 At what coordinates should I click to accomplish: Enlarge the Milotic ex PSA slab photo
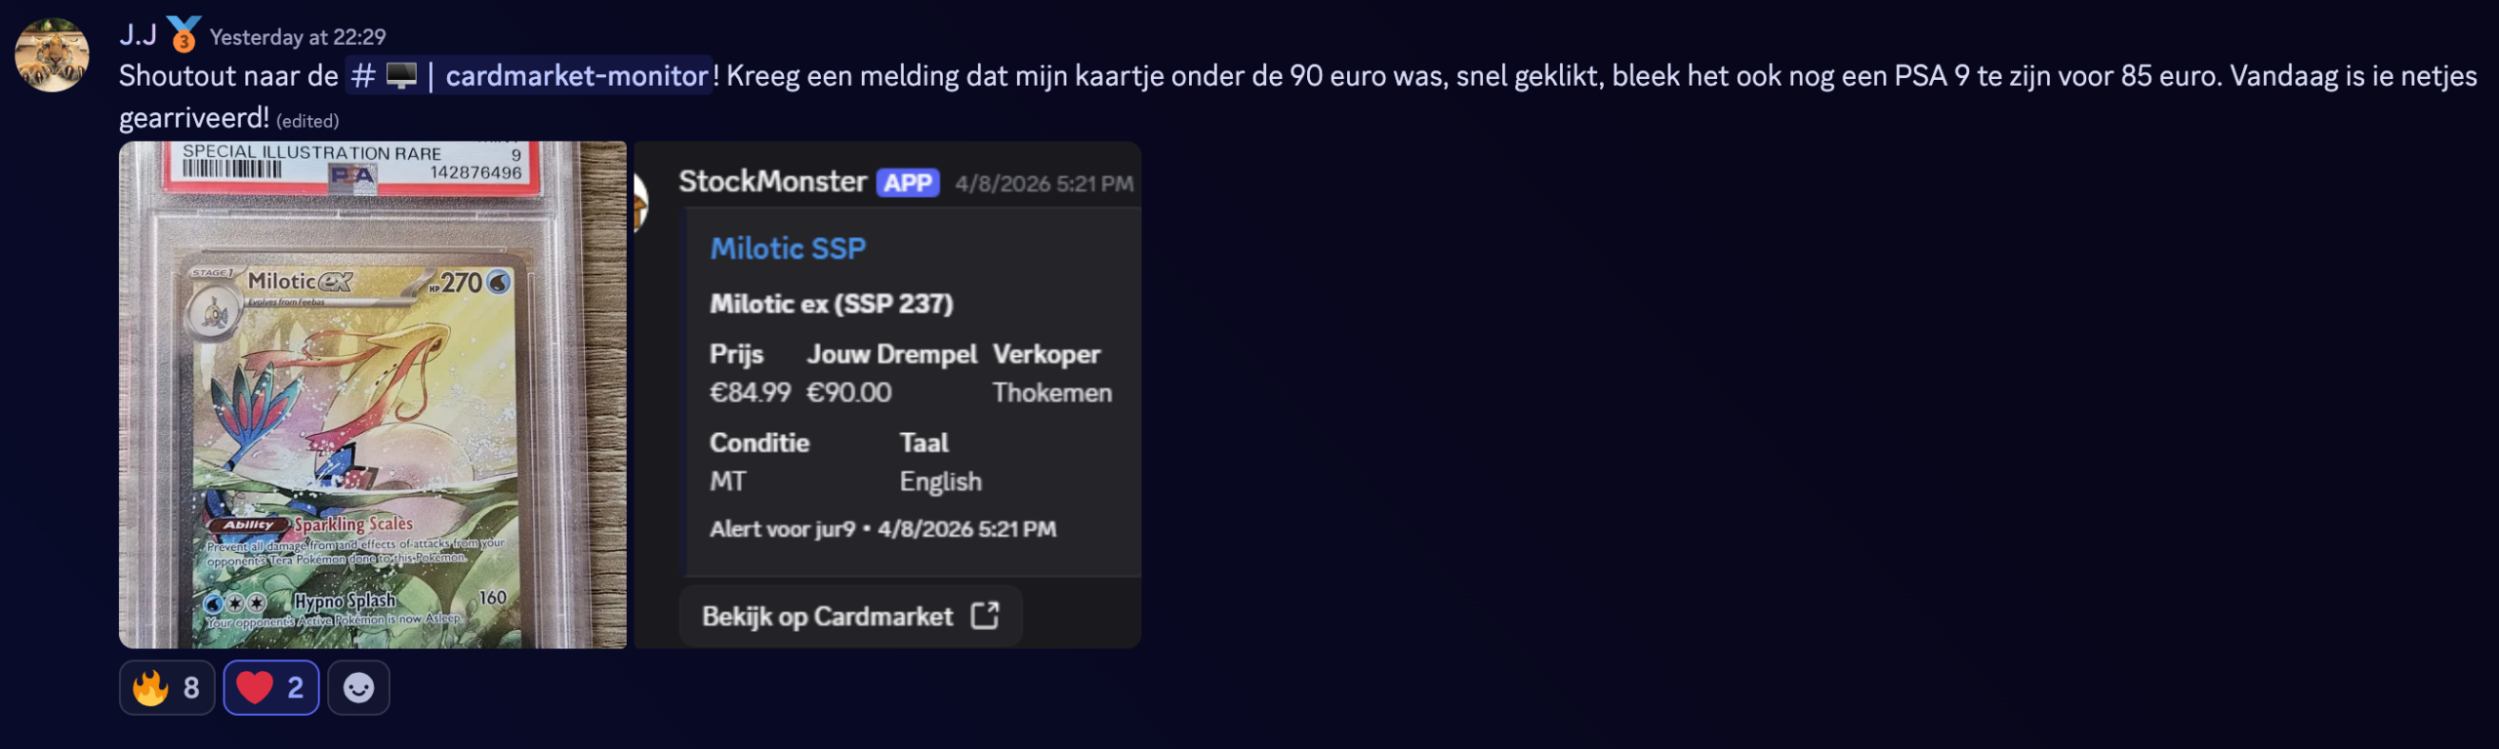pyautogui.click(x=372, y=394)
